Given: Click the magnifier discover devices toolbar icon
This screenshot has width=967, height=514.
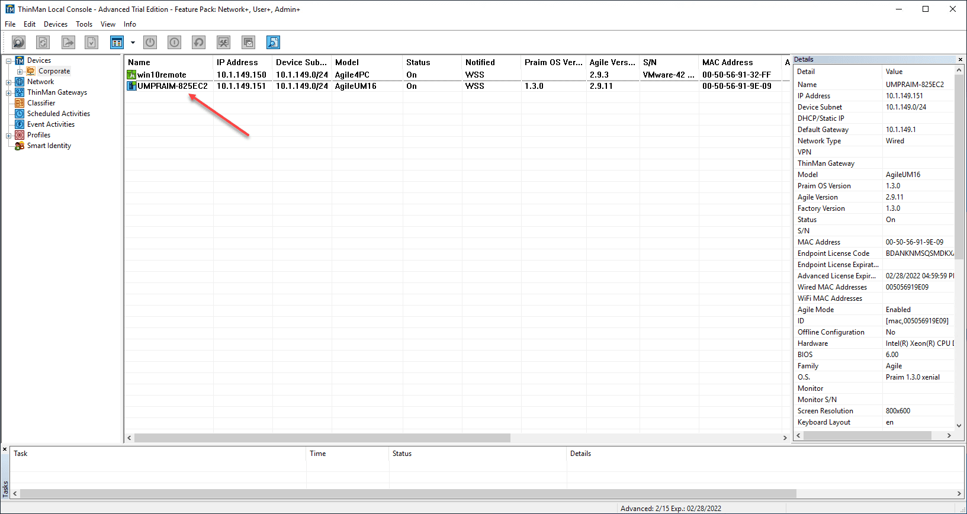Looking at the screenshot, I should point(19,43).
